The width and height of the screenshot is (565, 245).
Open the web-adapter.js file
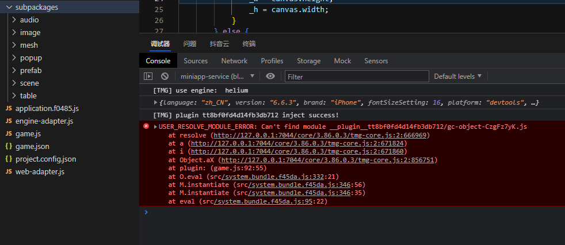point(40,171)
